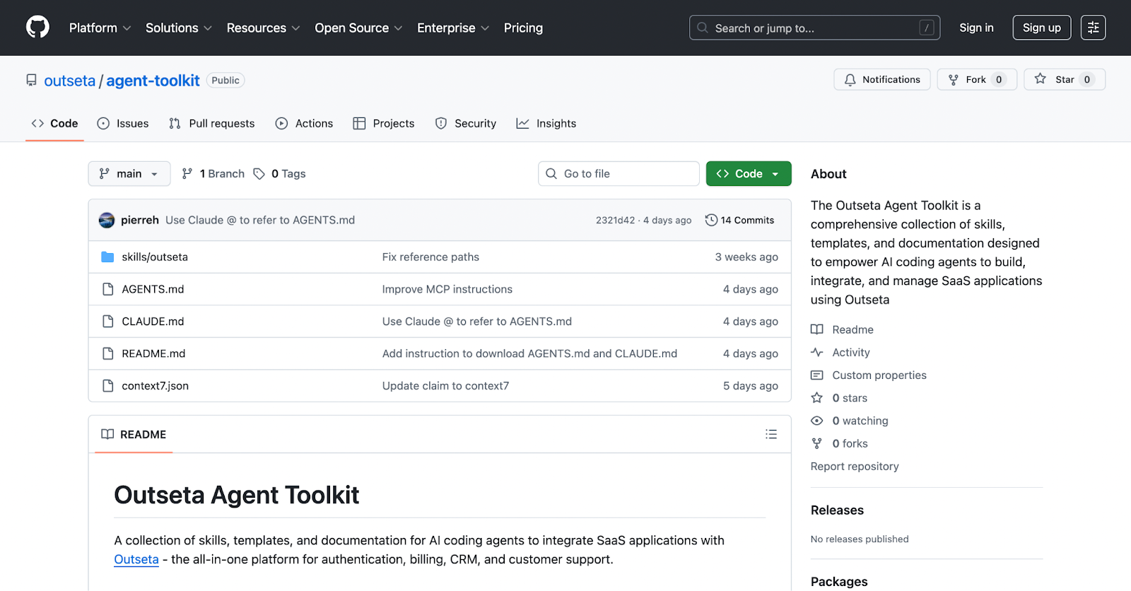
Task: Expand the Open Source menu
Action: [358, 28]
